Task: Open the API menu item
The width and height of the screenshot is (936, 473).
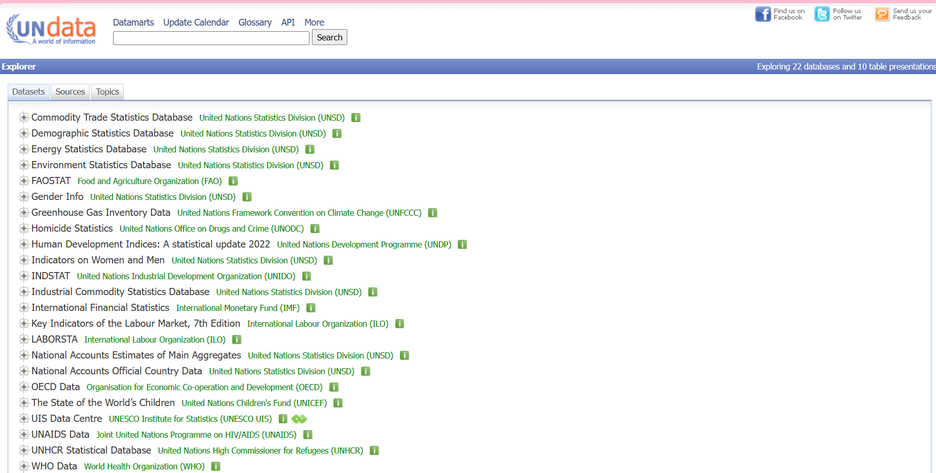Action: pyautogui.click(x=288, y=22)
